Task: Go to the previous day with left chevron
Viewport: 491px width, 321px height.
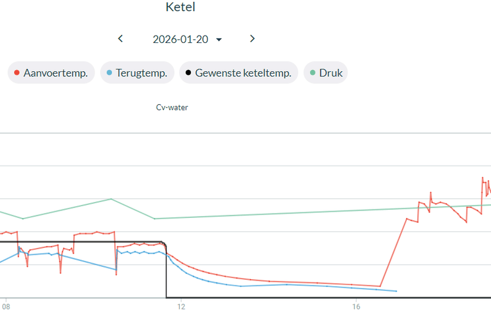Action: tap(120, 39)
